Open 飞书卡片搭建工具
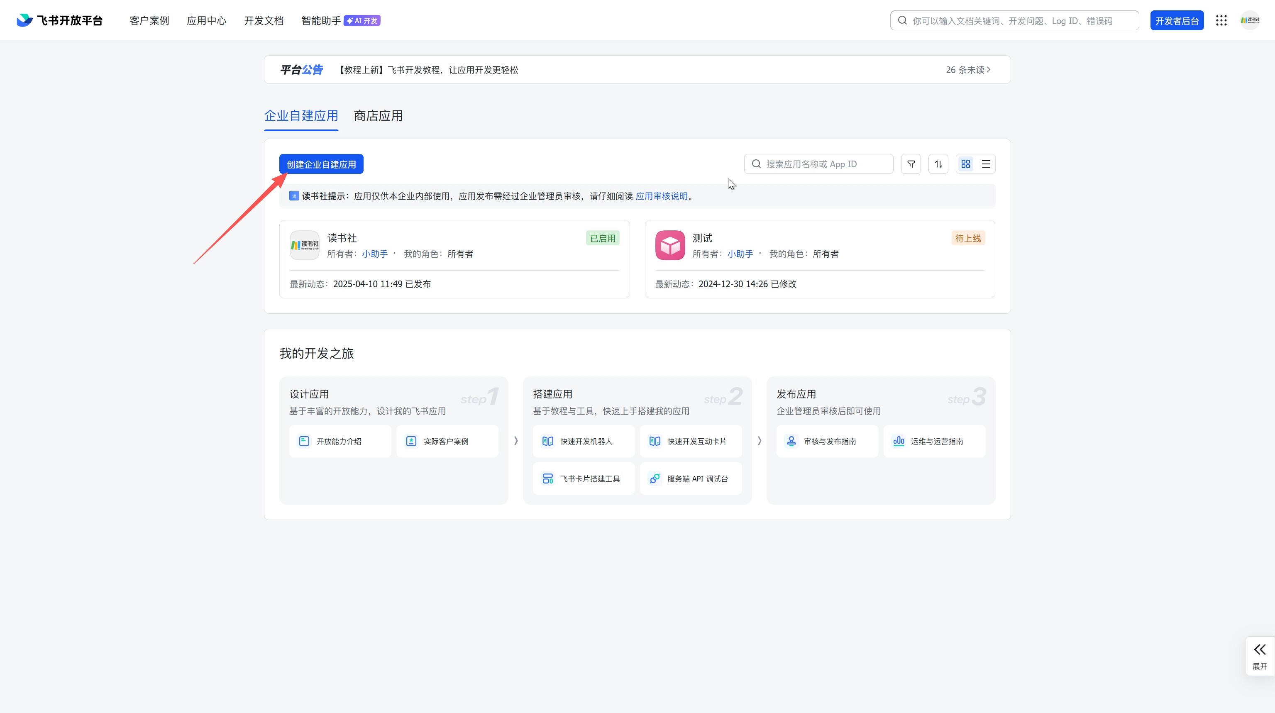Screen dimensions: 1275x713 click(584, 479)
